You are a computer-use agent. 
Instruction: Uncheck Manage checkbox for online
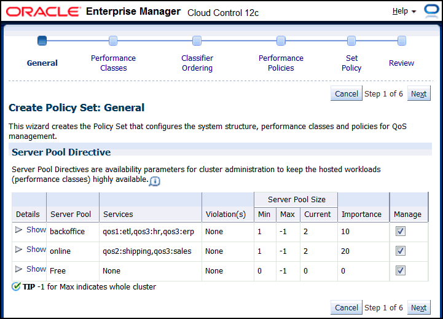[x=401, y=251]
